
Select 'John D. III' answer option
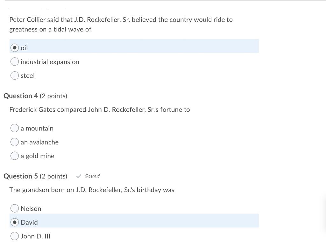14,236
